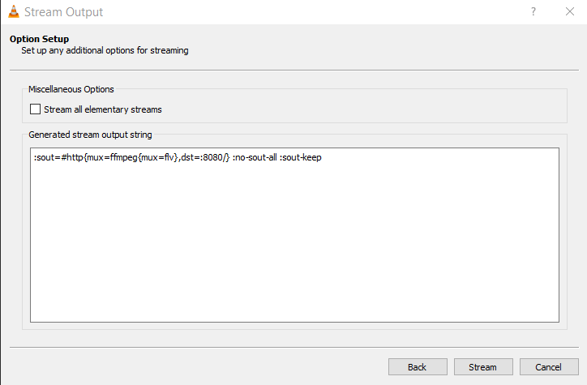587x385 pixels.
Task: Click the 'Miscellaneous Options' group label
Action: click(x=71, y=89)
